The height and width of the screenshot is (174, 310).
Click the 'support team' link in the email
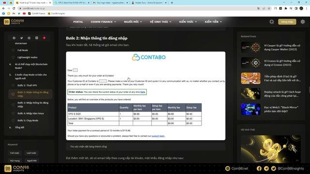tap(158, 136)
